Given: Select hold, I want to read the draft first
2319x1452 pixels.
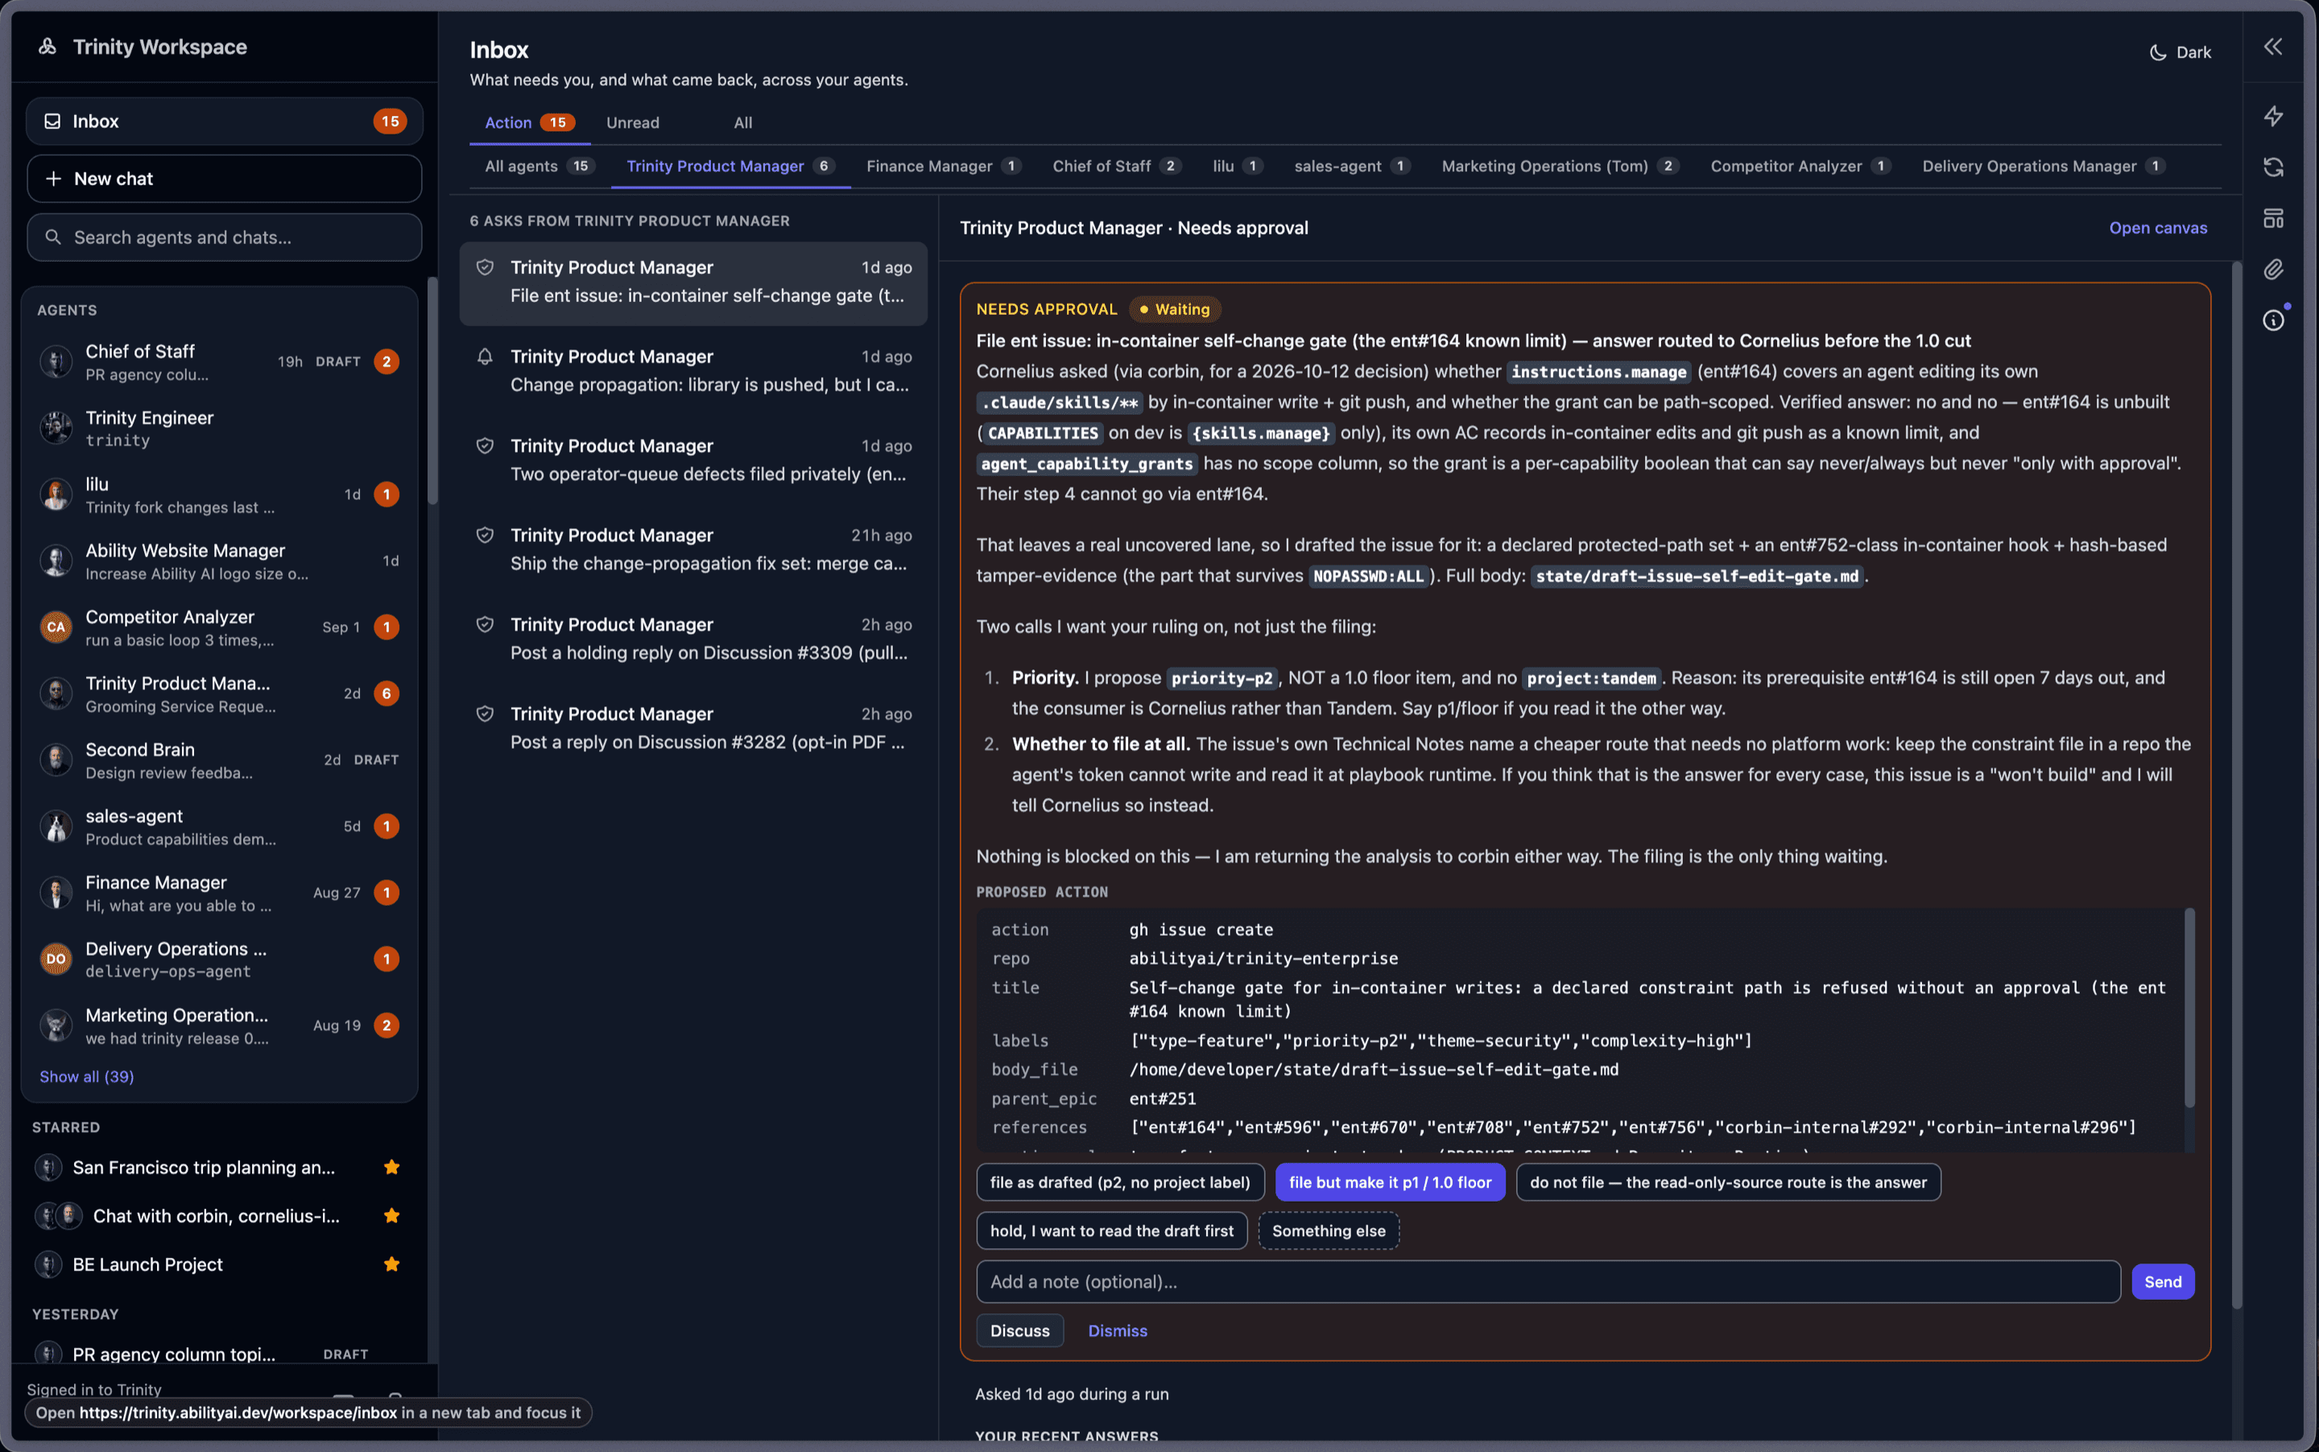Looking at the screenshot, I should pyautogui.click(x=1111, y=1231).
